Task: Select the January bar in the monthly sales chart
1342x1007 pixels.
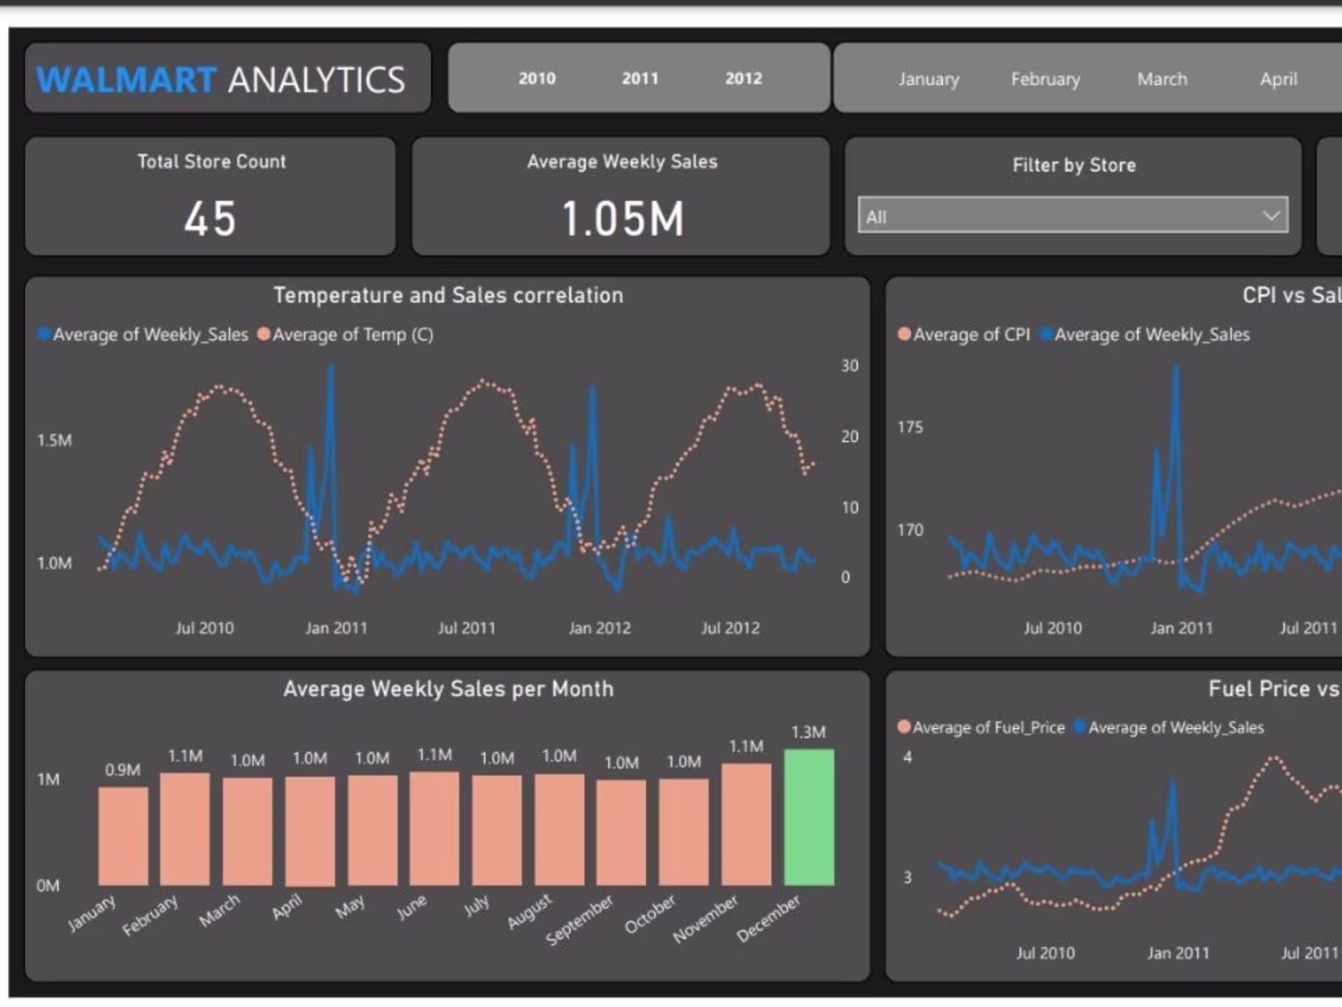Action: 123,836
